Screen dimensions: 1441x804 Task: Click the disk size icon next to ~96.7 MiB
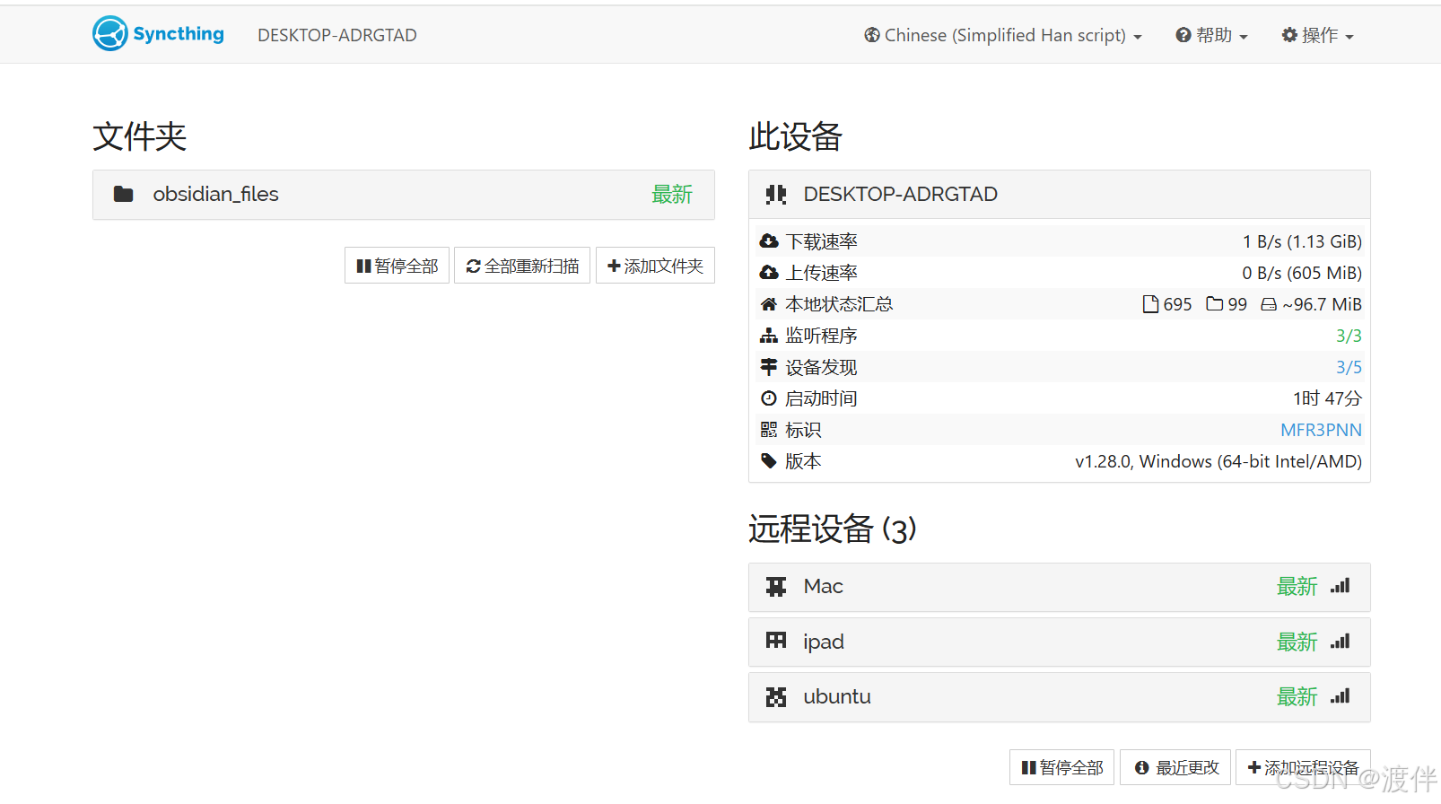click(1269, 304)
